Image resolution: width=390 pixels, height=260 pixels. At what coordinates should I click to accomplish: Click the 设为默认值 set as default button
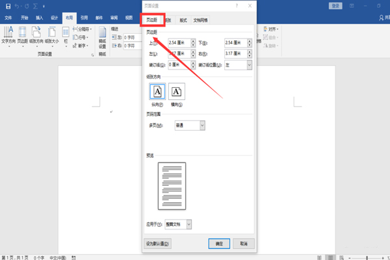click(x=158, y=243)
